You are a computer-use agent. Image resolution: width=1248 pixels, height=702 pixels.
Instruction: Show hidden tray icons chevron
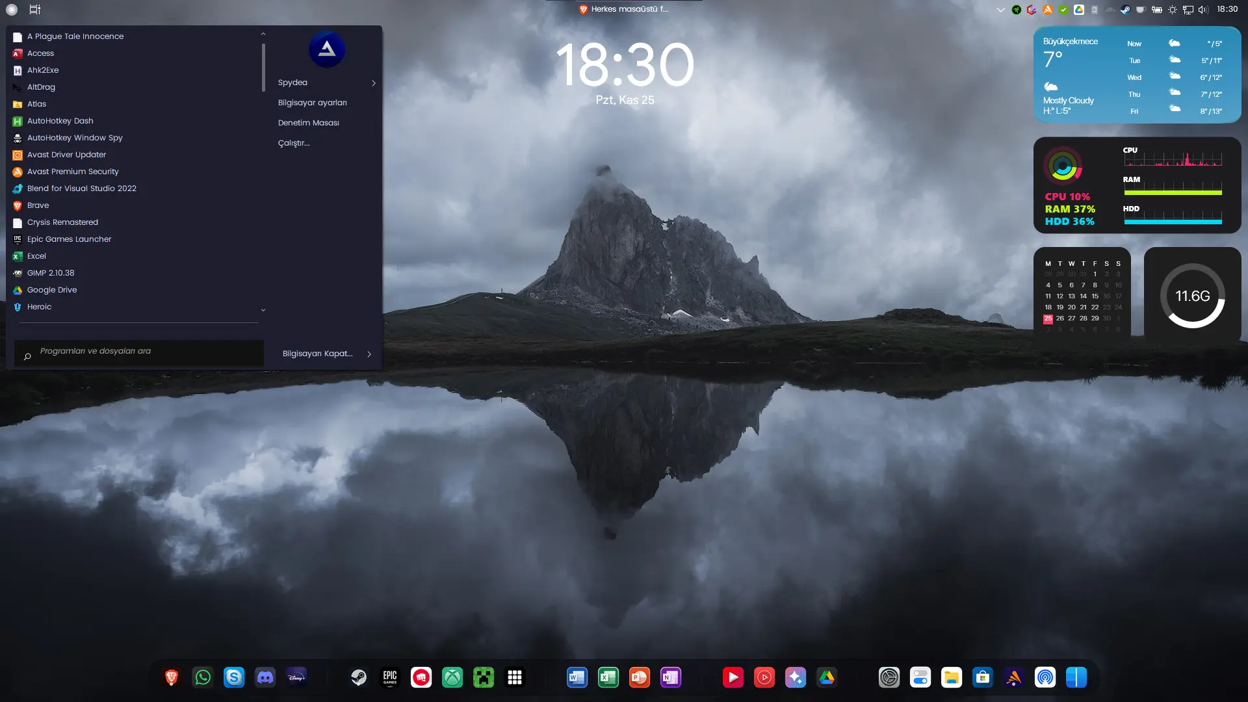pyautogui.click(x=1001, y=10)
